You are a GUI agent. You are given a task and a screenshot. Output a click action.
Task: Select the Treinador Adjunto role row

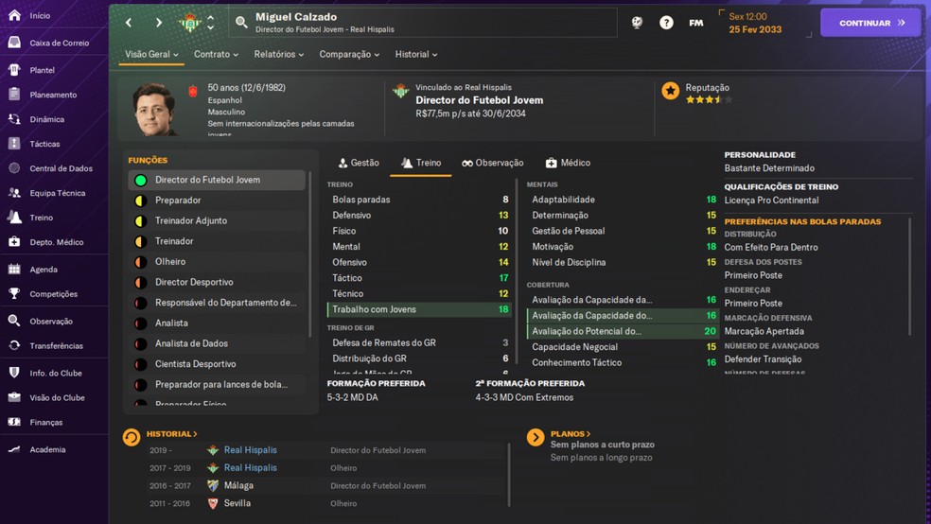191,220
